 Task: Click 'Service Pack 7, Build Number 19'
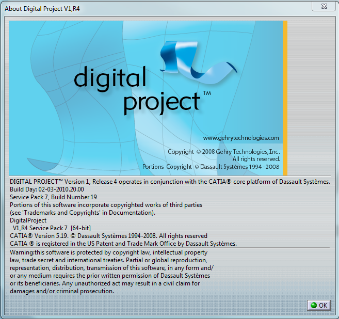coord(53,197)
